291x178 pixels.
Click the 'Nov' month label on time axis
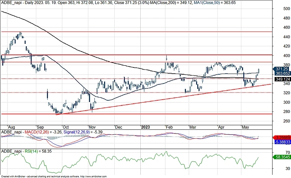point(92,127)
